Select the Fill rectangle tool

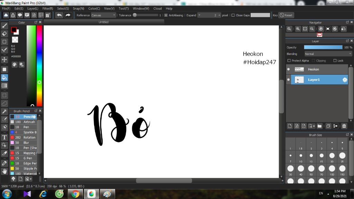pyautogui.click(x=4, y=69)
